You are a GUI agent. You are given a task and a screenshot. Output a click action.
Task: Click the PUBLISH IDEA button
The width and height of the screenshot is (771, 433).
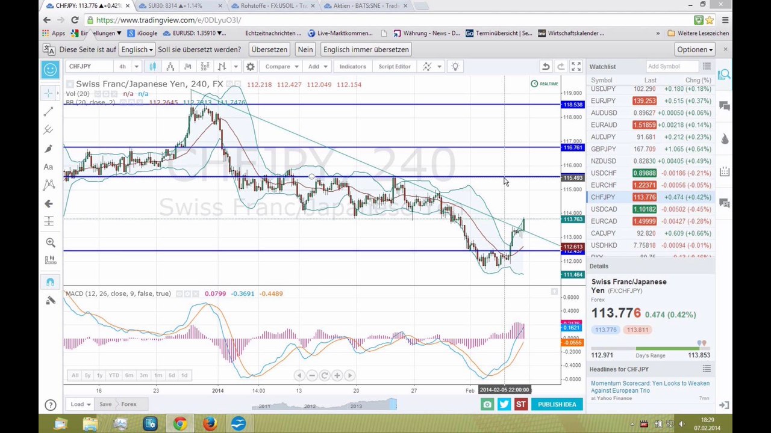click(x=557, y=404)
